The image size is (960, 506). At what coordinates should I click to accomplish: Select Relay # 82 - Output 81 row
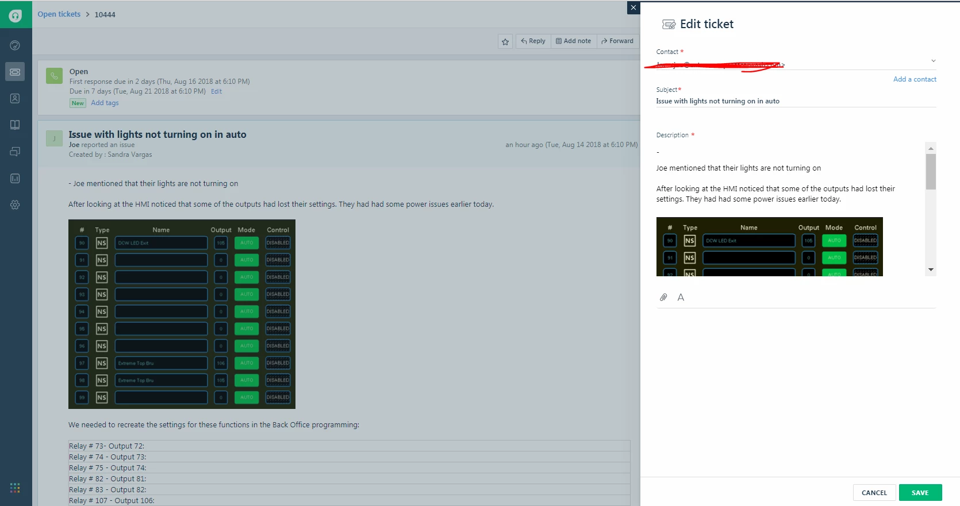click(x=350, y=479)
